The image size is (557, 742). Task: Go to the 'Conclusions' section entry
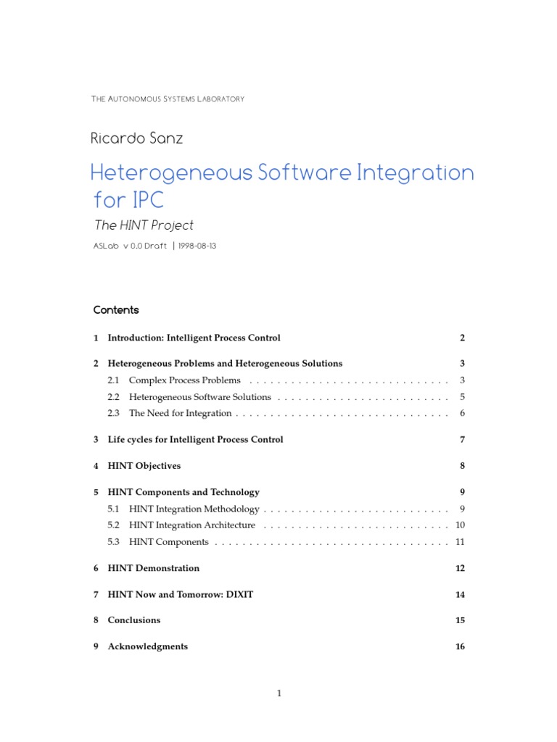coord(134,620)
